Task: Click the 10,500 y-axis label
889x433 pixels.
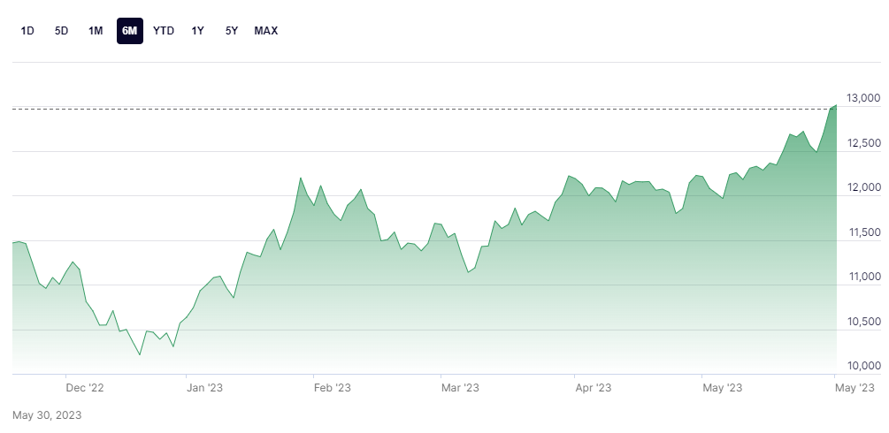Action: pos(863,322)
